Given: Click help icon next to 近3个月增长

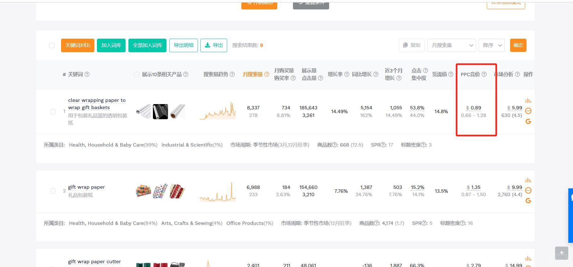Looking at the screenshot, I should click(x=399, y=78).
